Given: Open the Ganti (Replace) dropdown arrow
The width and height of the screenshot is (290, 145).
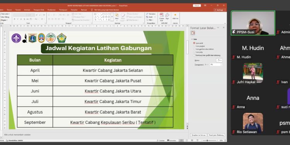Looking at the screenshot, I should click(x=155, y=17).
